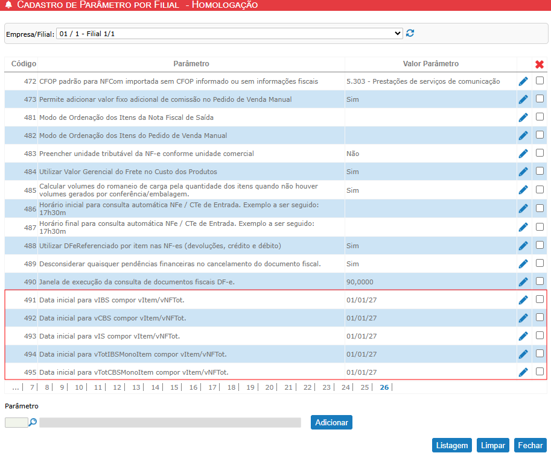Edit parameter 491 vIBS date

(x=523, y=300)
